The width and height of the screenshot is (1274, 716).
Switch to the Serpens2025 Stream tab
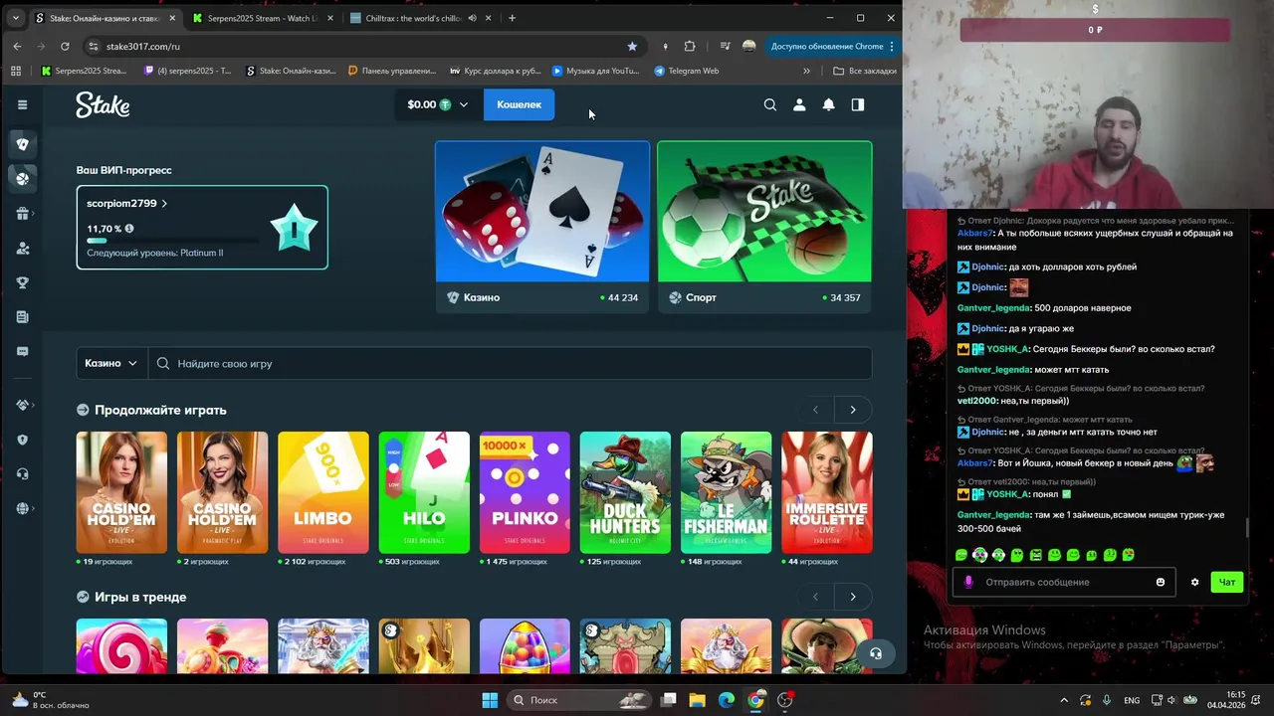(x=261, y=18)
